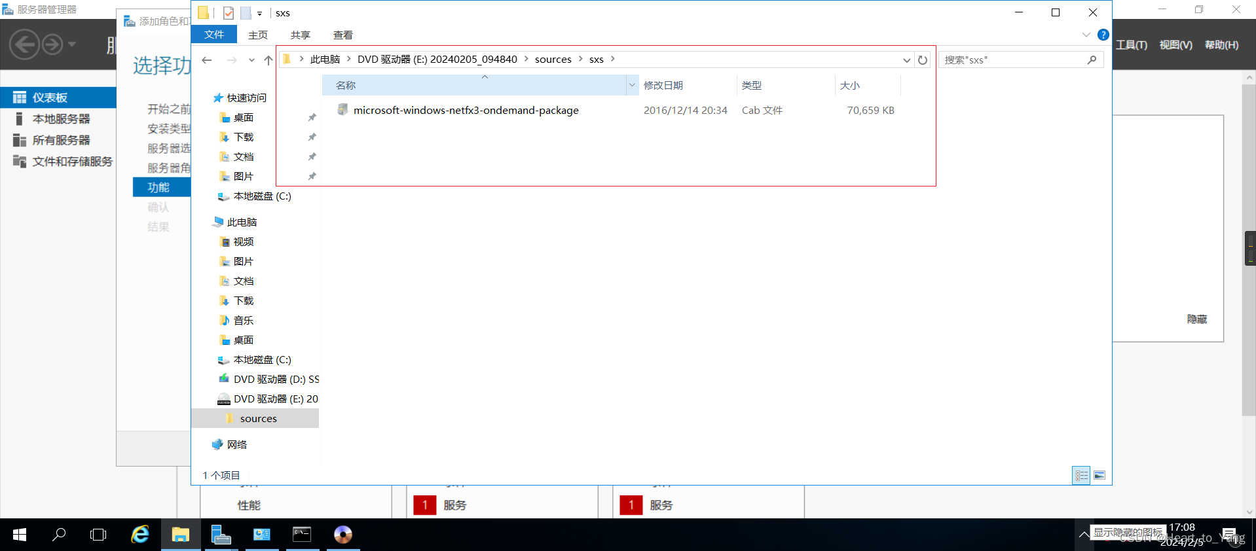Switch to the 主页 ribbon tab

click(x=258, y=35)
